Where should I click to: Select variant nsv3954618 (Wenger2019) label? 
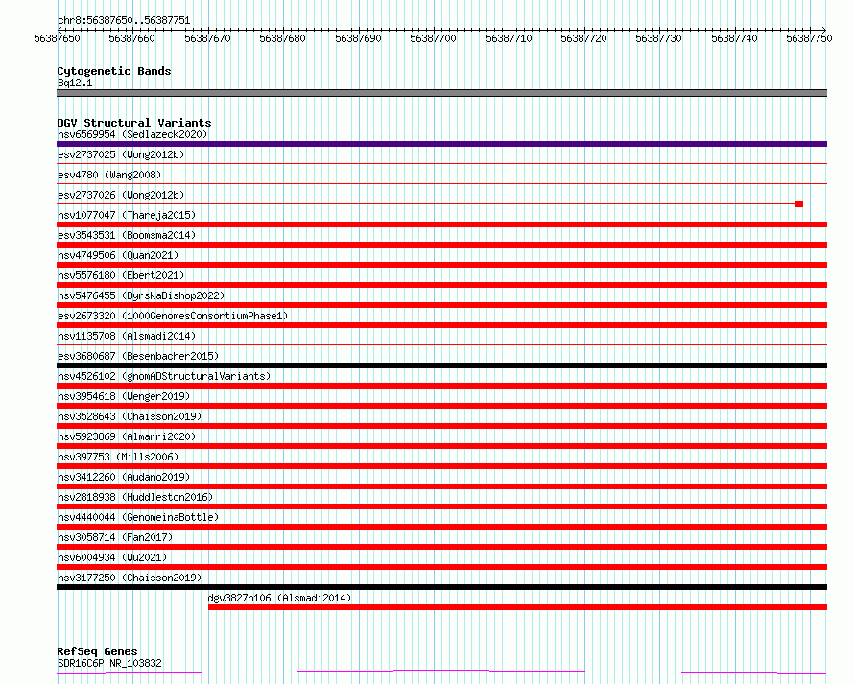point(124,396)
